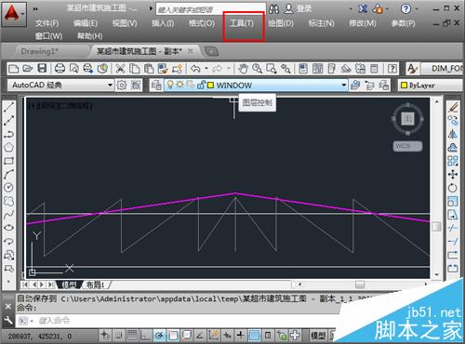This screenshot has width=465, height=344.
Task: Save the drawing with the floppy icon
Action: [x=42, y=69]
